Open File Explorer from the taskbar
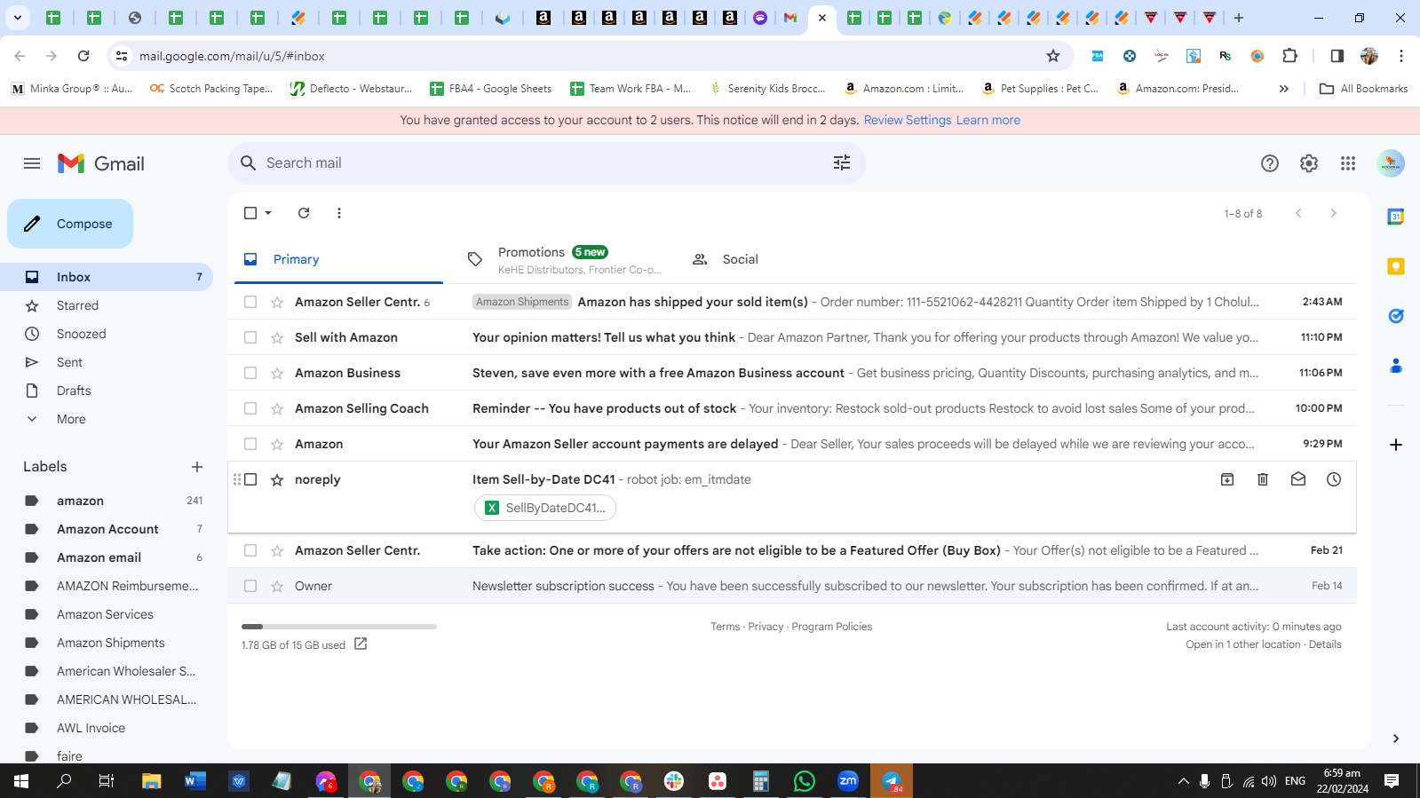Viewport: 1420px width, 798px height. [152, 781]
